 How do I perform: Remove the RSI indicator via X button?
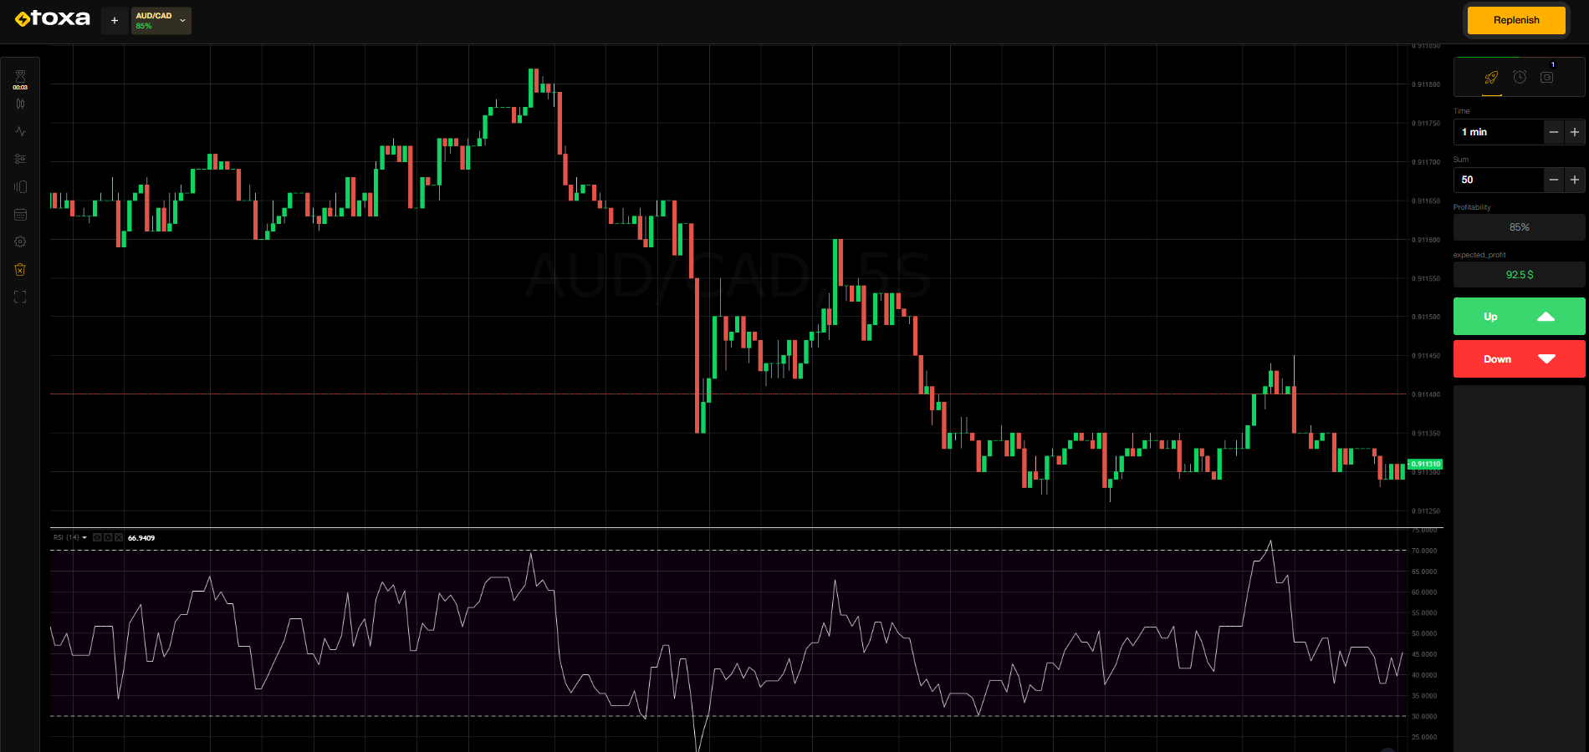[117, 537]
